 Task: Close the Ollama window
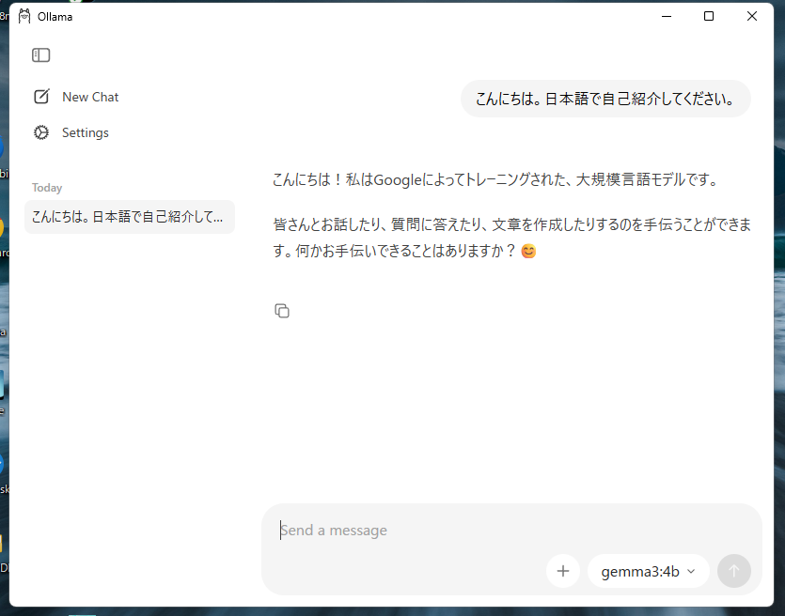pos(752,16)
